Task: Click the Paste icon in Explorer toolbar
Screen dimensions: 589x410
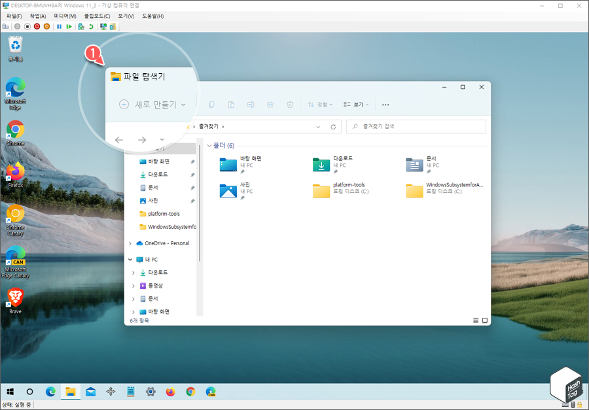Action: pos(231,105)
